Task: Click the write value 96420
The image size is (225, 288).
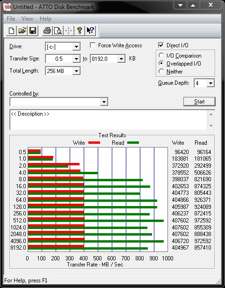Action: point(181,152)
